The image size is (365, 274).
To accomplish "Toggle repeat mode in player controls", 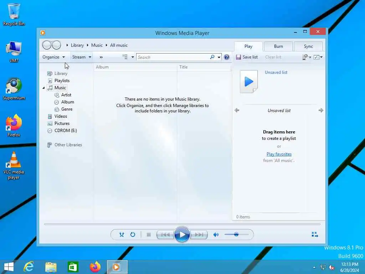I will [133, 235].
